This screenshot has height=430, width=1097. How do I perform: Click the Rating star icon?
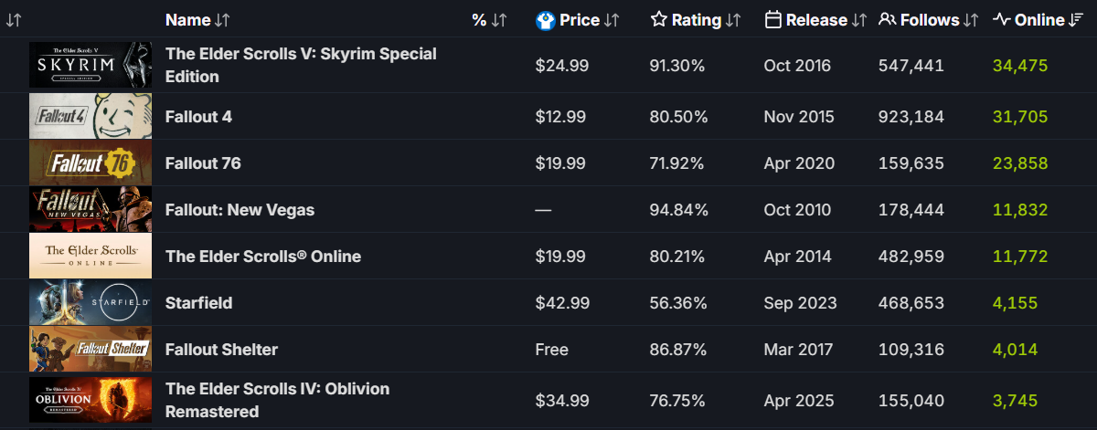coord(659,20)
